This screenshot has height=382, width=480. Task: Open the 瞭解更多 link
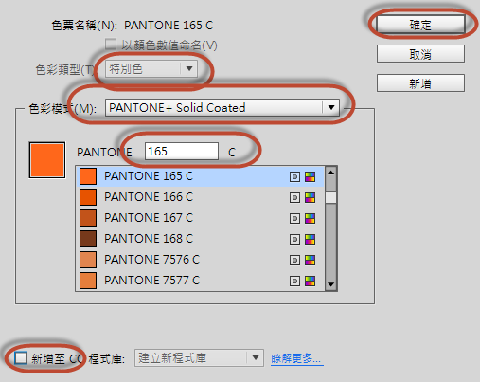click(297, 358)
